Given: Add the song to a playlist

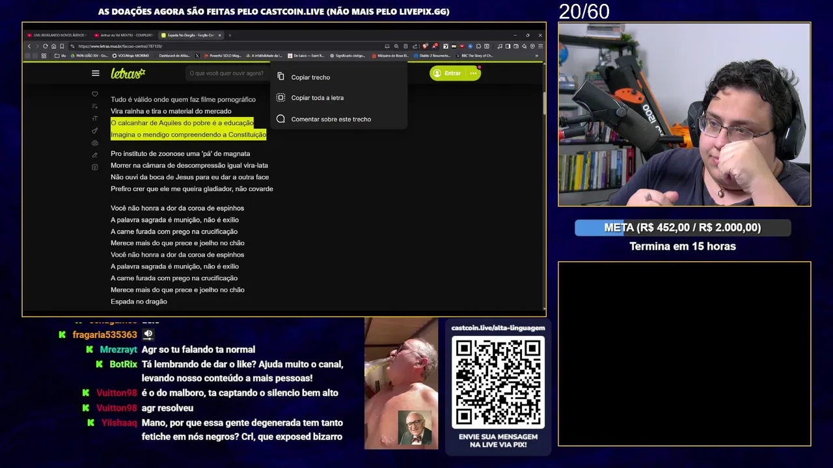Looking at the screenshot, I should click(x=95, y=106).
